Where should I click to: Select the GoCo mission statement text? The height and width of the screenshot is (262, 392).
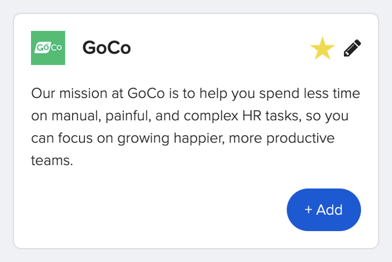pyautogui.click(x=195, y=127)
